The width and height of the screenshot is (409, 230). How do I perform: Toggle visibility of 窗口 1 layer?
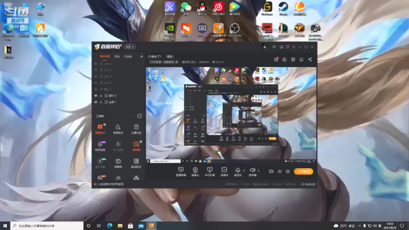click(x=96, y=89)
